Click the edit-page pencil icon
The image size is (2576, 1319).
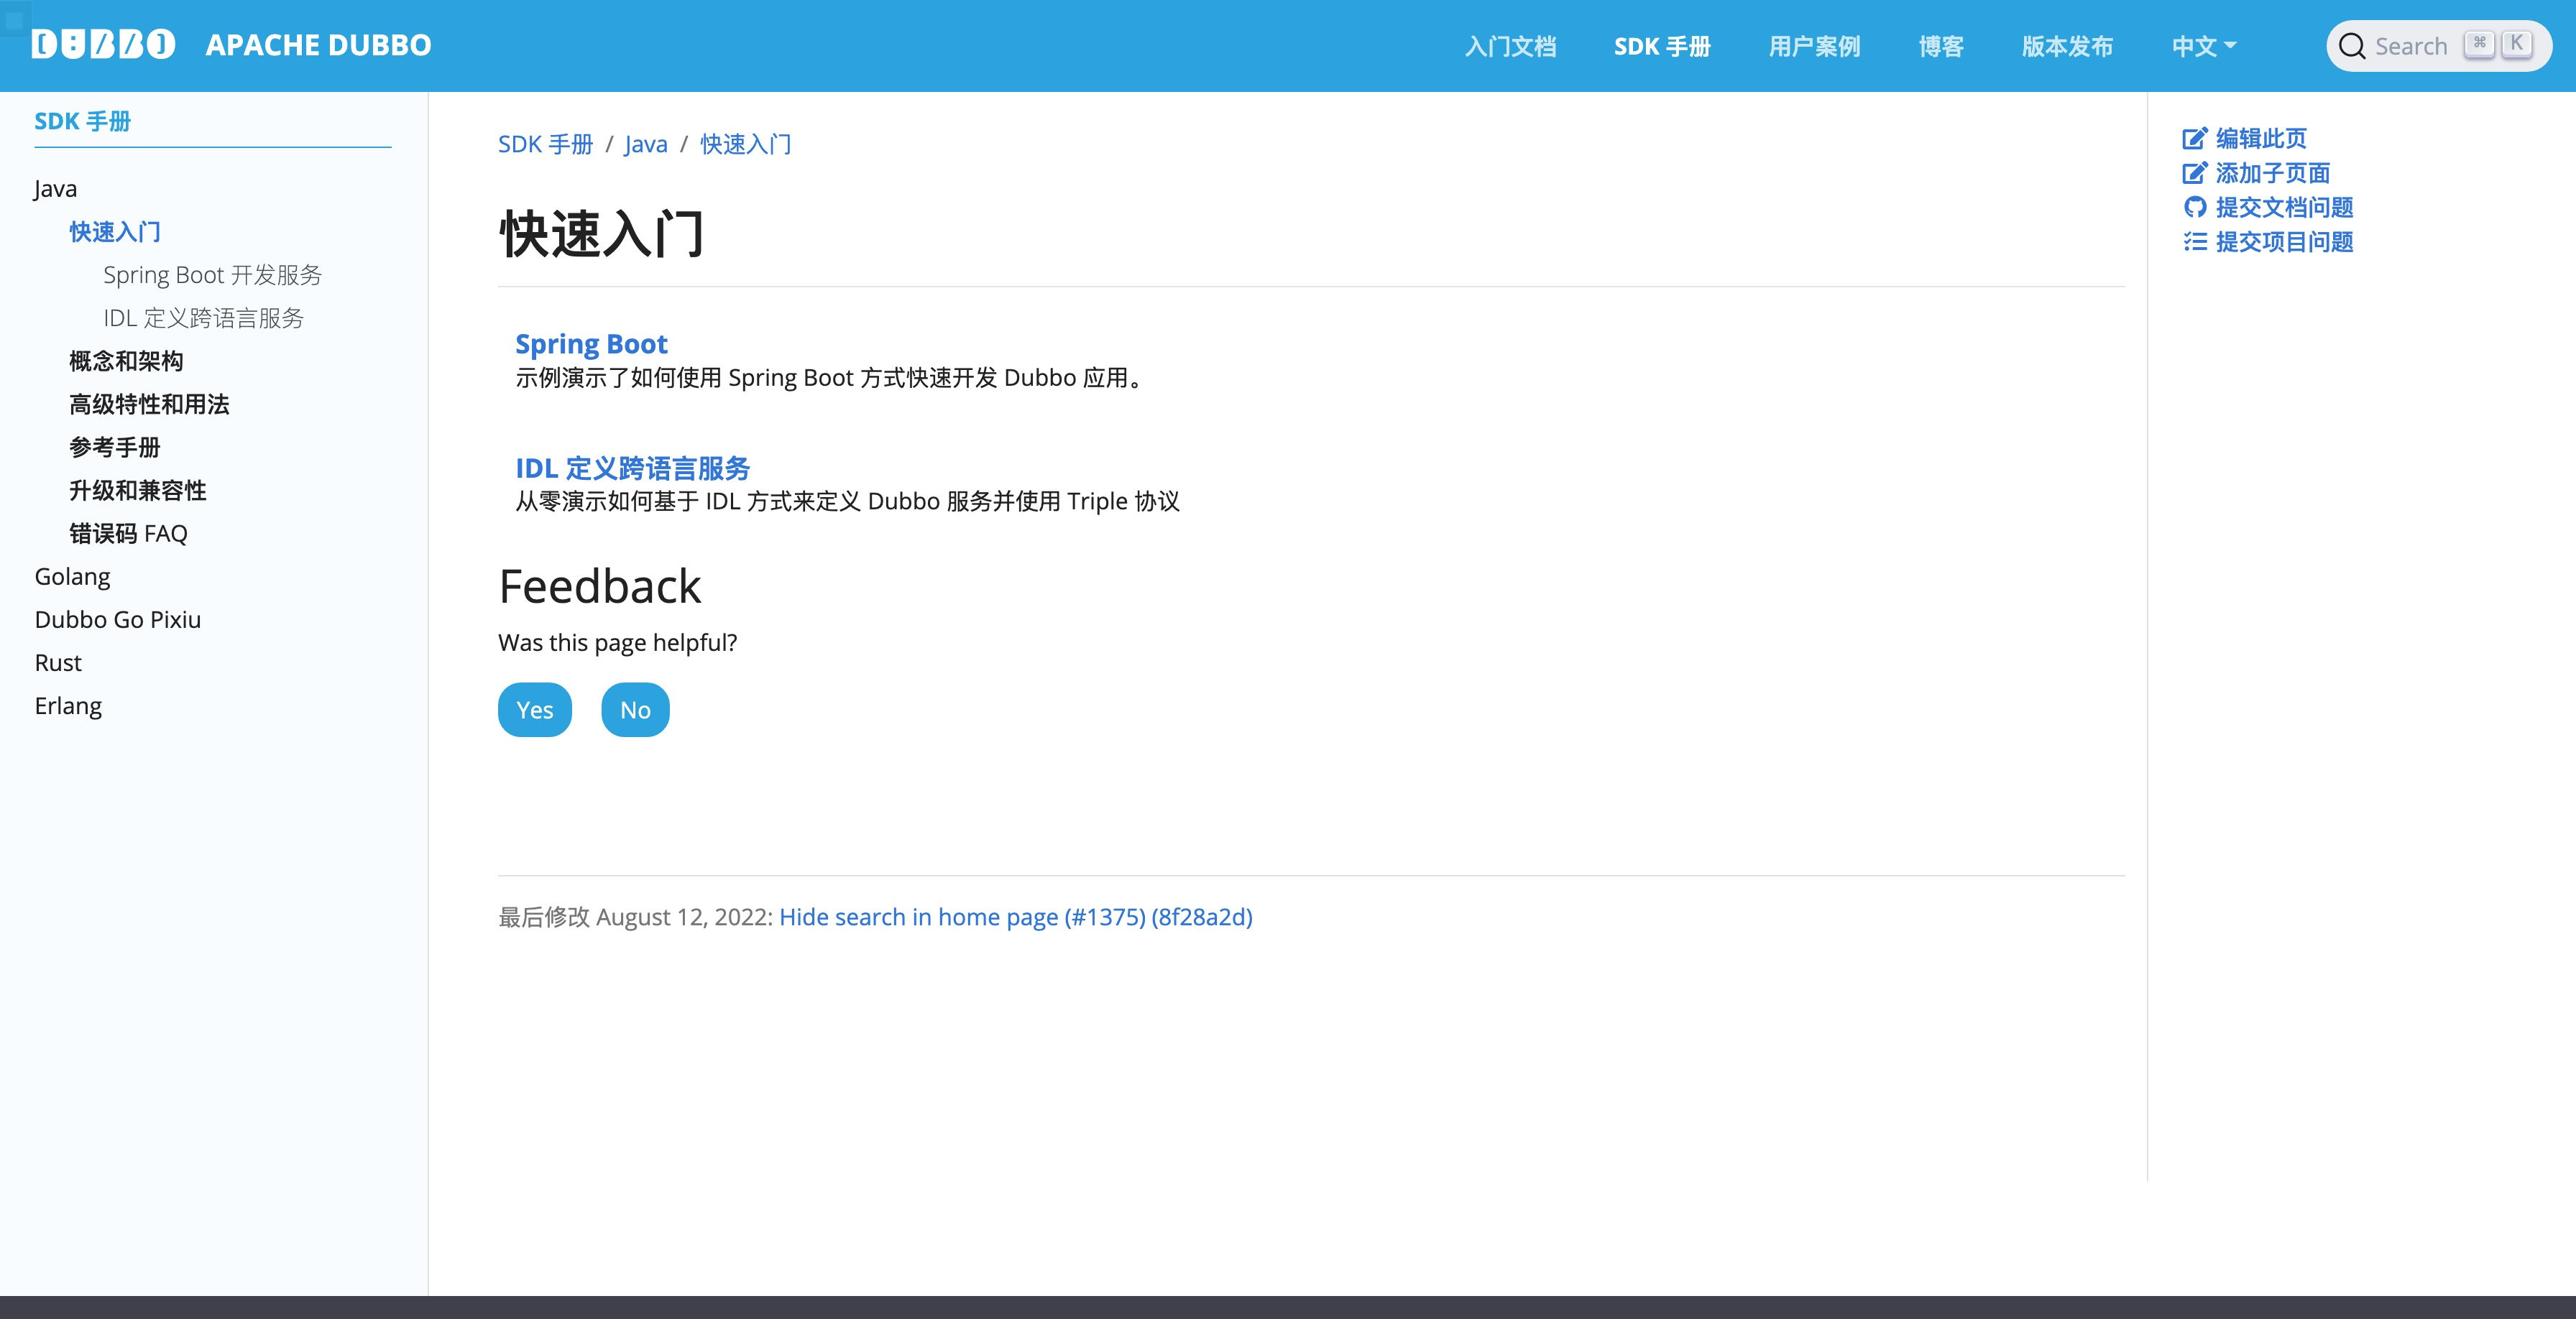click(x=2194, y=139)
